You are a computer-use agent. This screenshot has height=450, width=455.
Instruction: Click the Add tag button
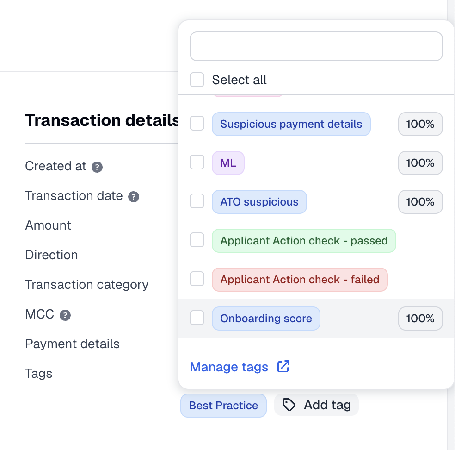pyautogui.click(x=316, y=405)
